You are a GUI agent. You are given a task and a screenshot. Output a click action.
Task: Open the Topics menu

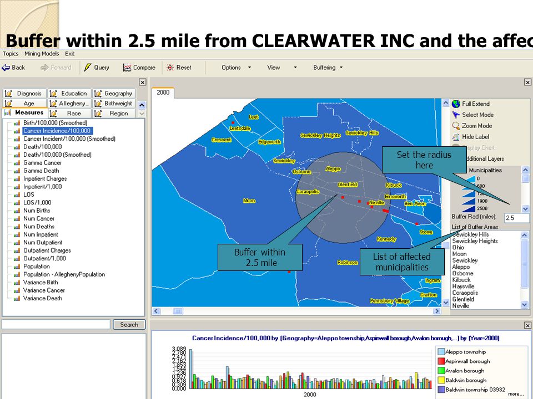click(11, 54)
